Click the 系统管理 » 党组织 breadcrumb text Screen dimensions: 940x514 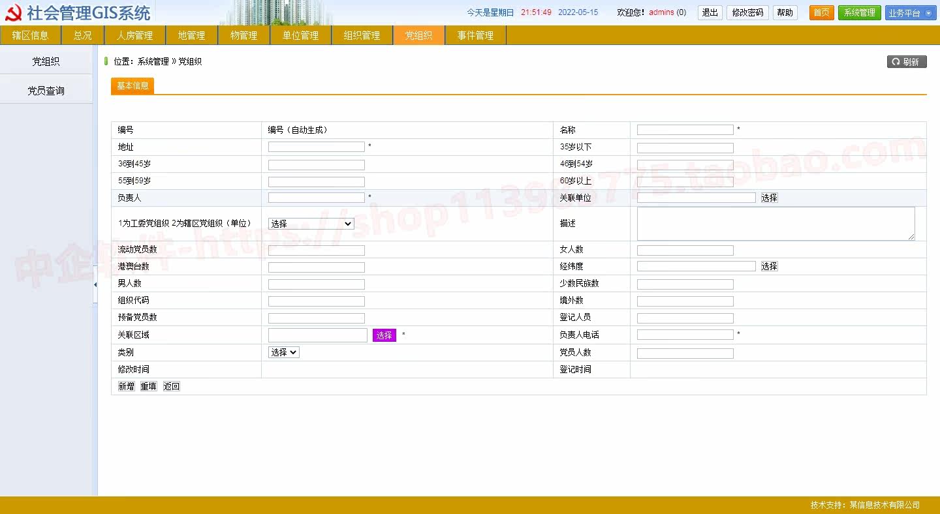point(170,62)
